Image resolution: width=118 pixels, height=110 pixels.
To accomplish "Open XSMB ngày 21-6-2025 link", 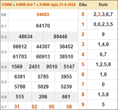I will point(57,5).
